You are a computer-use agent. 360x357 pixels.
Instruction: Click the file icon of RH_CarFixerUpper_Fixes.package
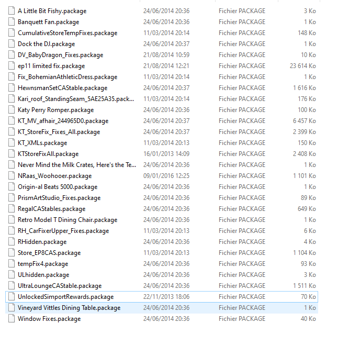click(x=12, y=231)
